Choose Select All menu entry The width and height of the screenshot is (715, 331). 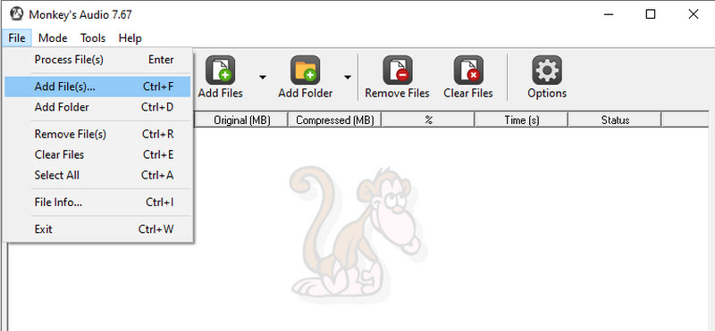[x=97, y=175]
